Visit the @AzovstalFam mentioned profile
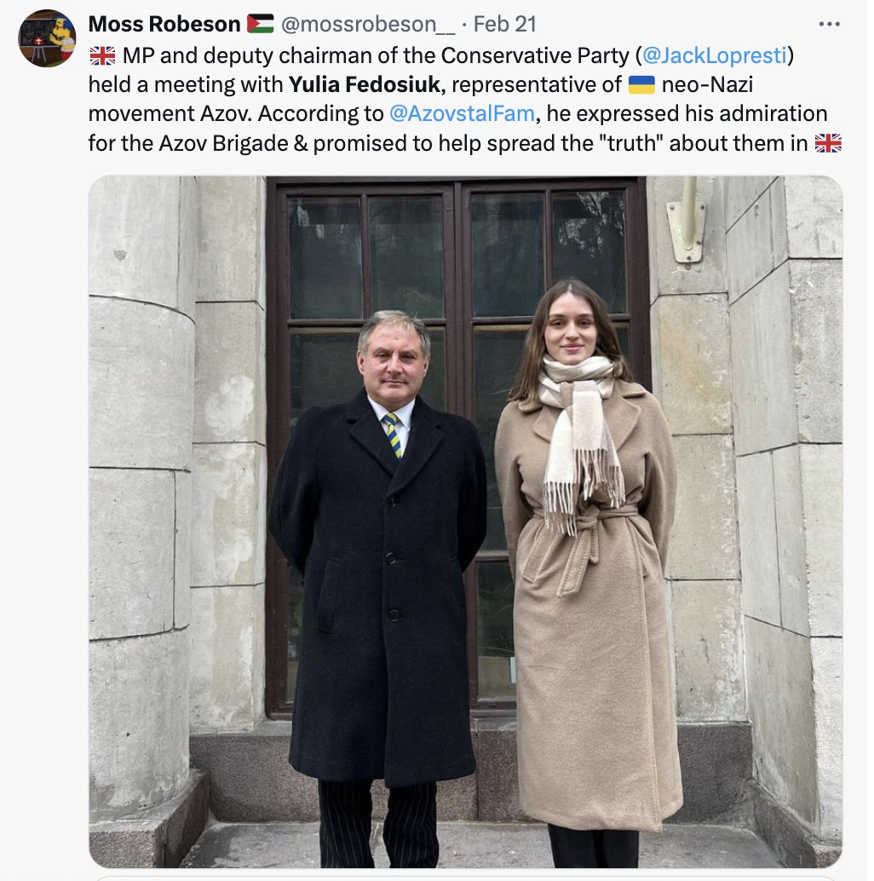 (462, 113)
